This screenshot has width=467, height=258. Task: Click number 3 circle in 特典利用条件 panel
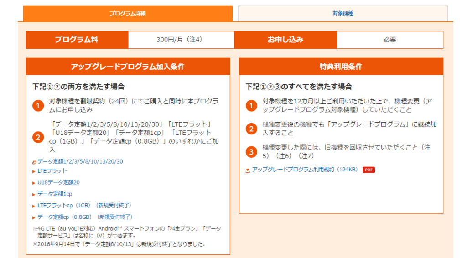251,152
